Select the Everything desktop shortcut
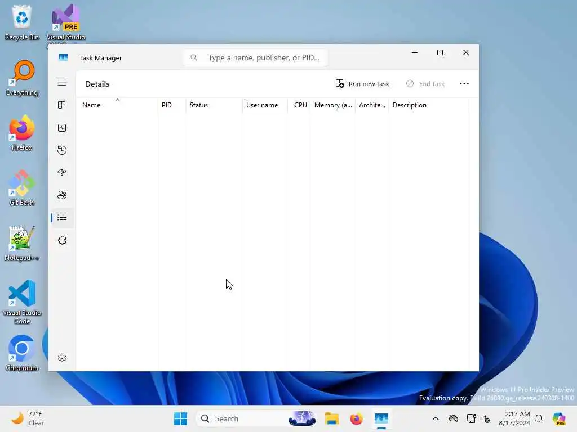 click(x=22, y=78)
